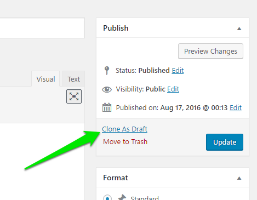The image size is (257, 200).
Task: Click the Format panel heading
Action: (x=116, y=178)
